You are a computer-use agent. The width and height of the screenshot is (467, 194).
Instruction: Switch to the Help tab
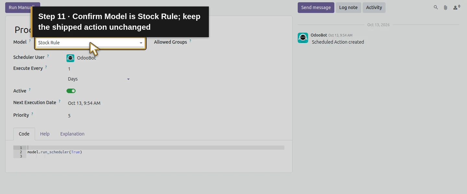[x=45, y=134]
